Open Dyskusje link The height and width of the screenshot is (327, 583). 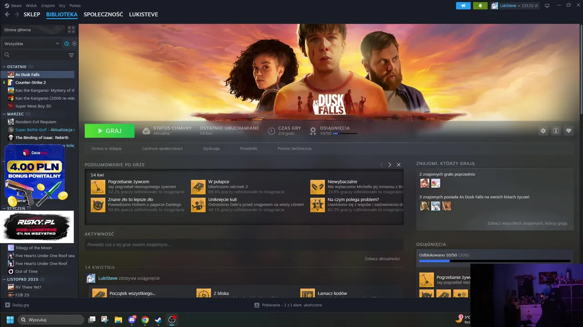click(211, 149)
